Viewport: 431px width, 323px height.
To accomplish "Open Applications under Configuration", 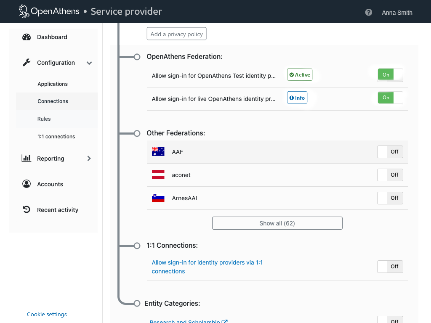I will (53, 84).
